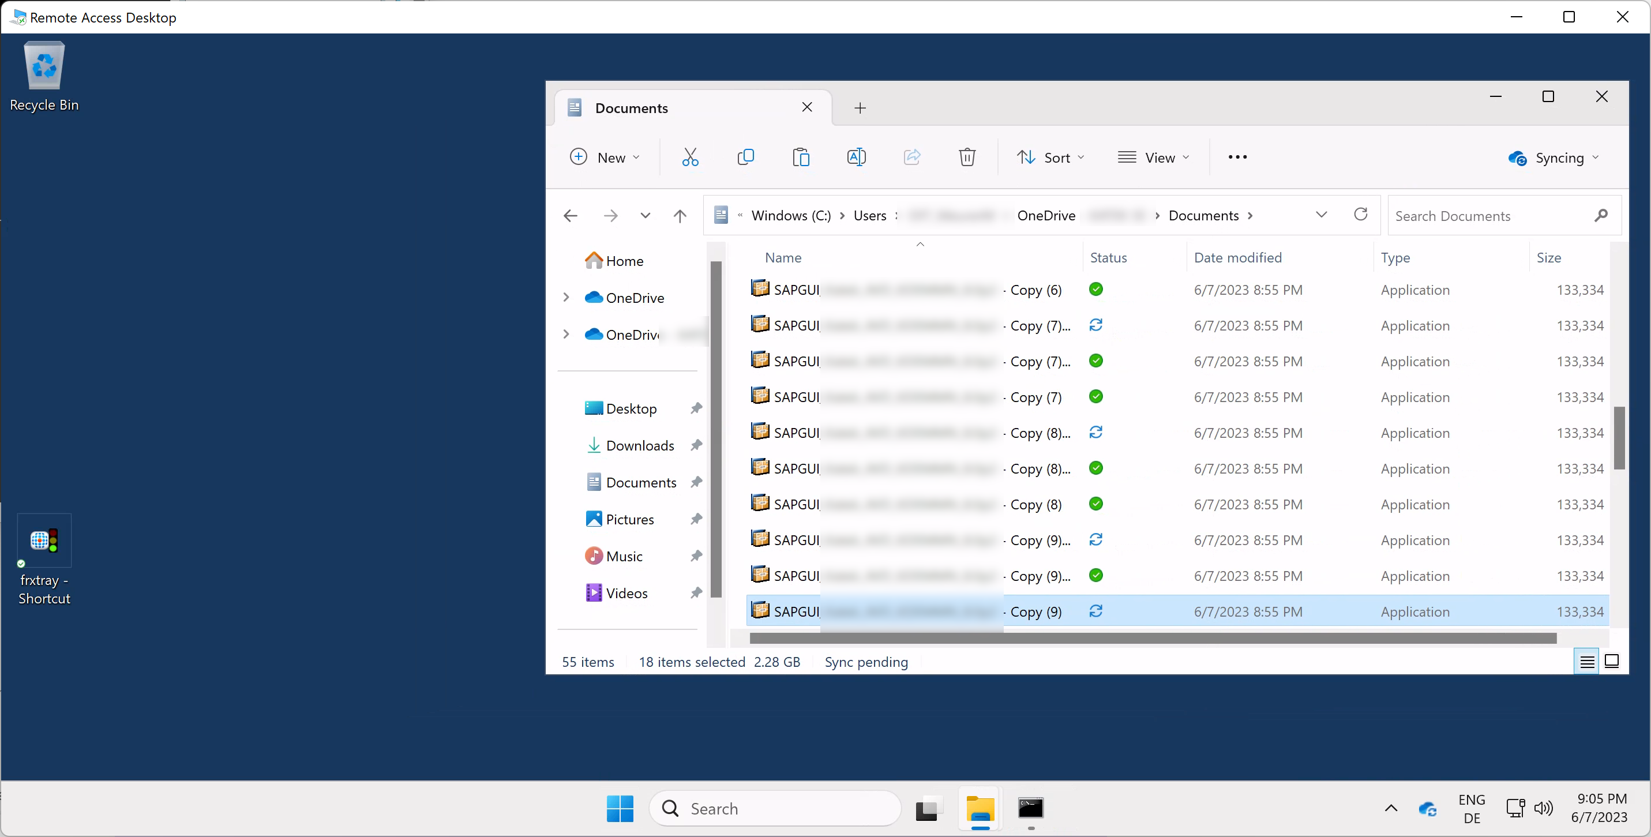Click File Explorer icon on taskbar
This screenshot has width=1651, height=837.
(x=980, y=808)
